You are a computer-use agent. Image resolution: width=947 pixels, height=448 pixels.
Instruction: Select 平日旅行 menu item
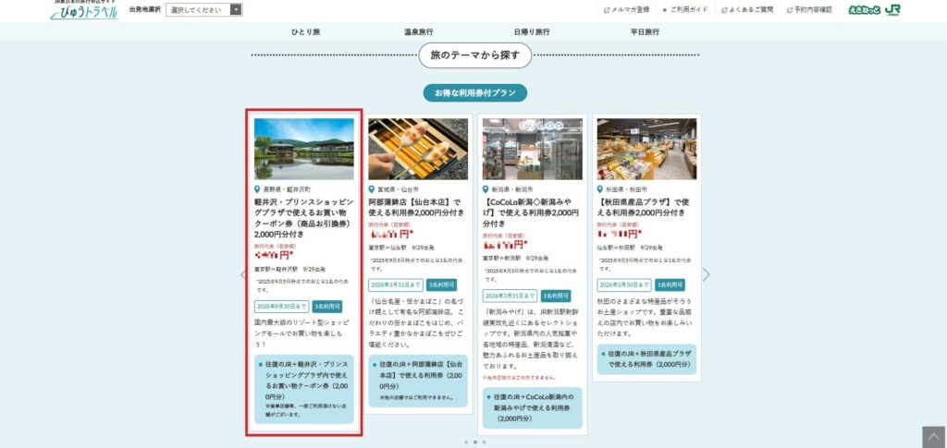pyautogui.click(x=645, y=32)
